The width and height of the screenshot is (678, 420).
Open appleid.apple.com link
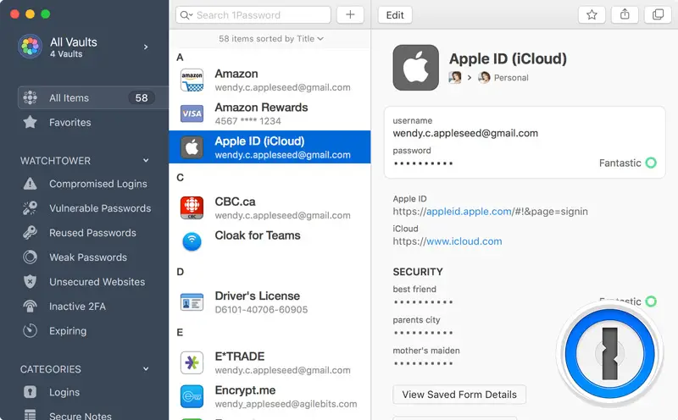tap(470, 212)
